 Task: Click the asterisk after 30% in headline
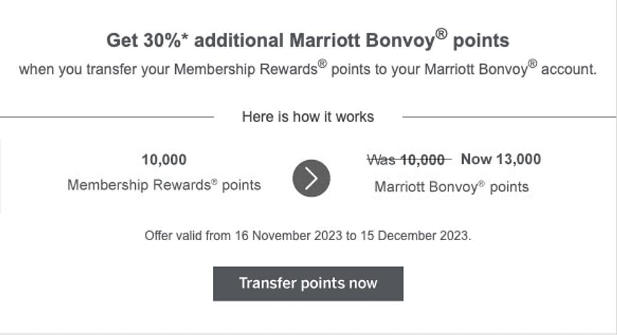pyautogui.click(x=185, y=38)
